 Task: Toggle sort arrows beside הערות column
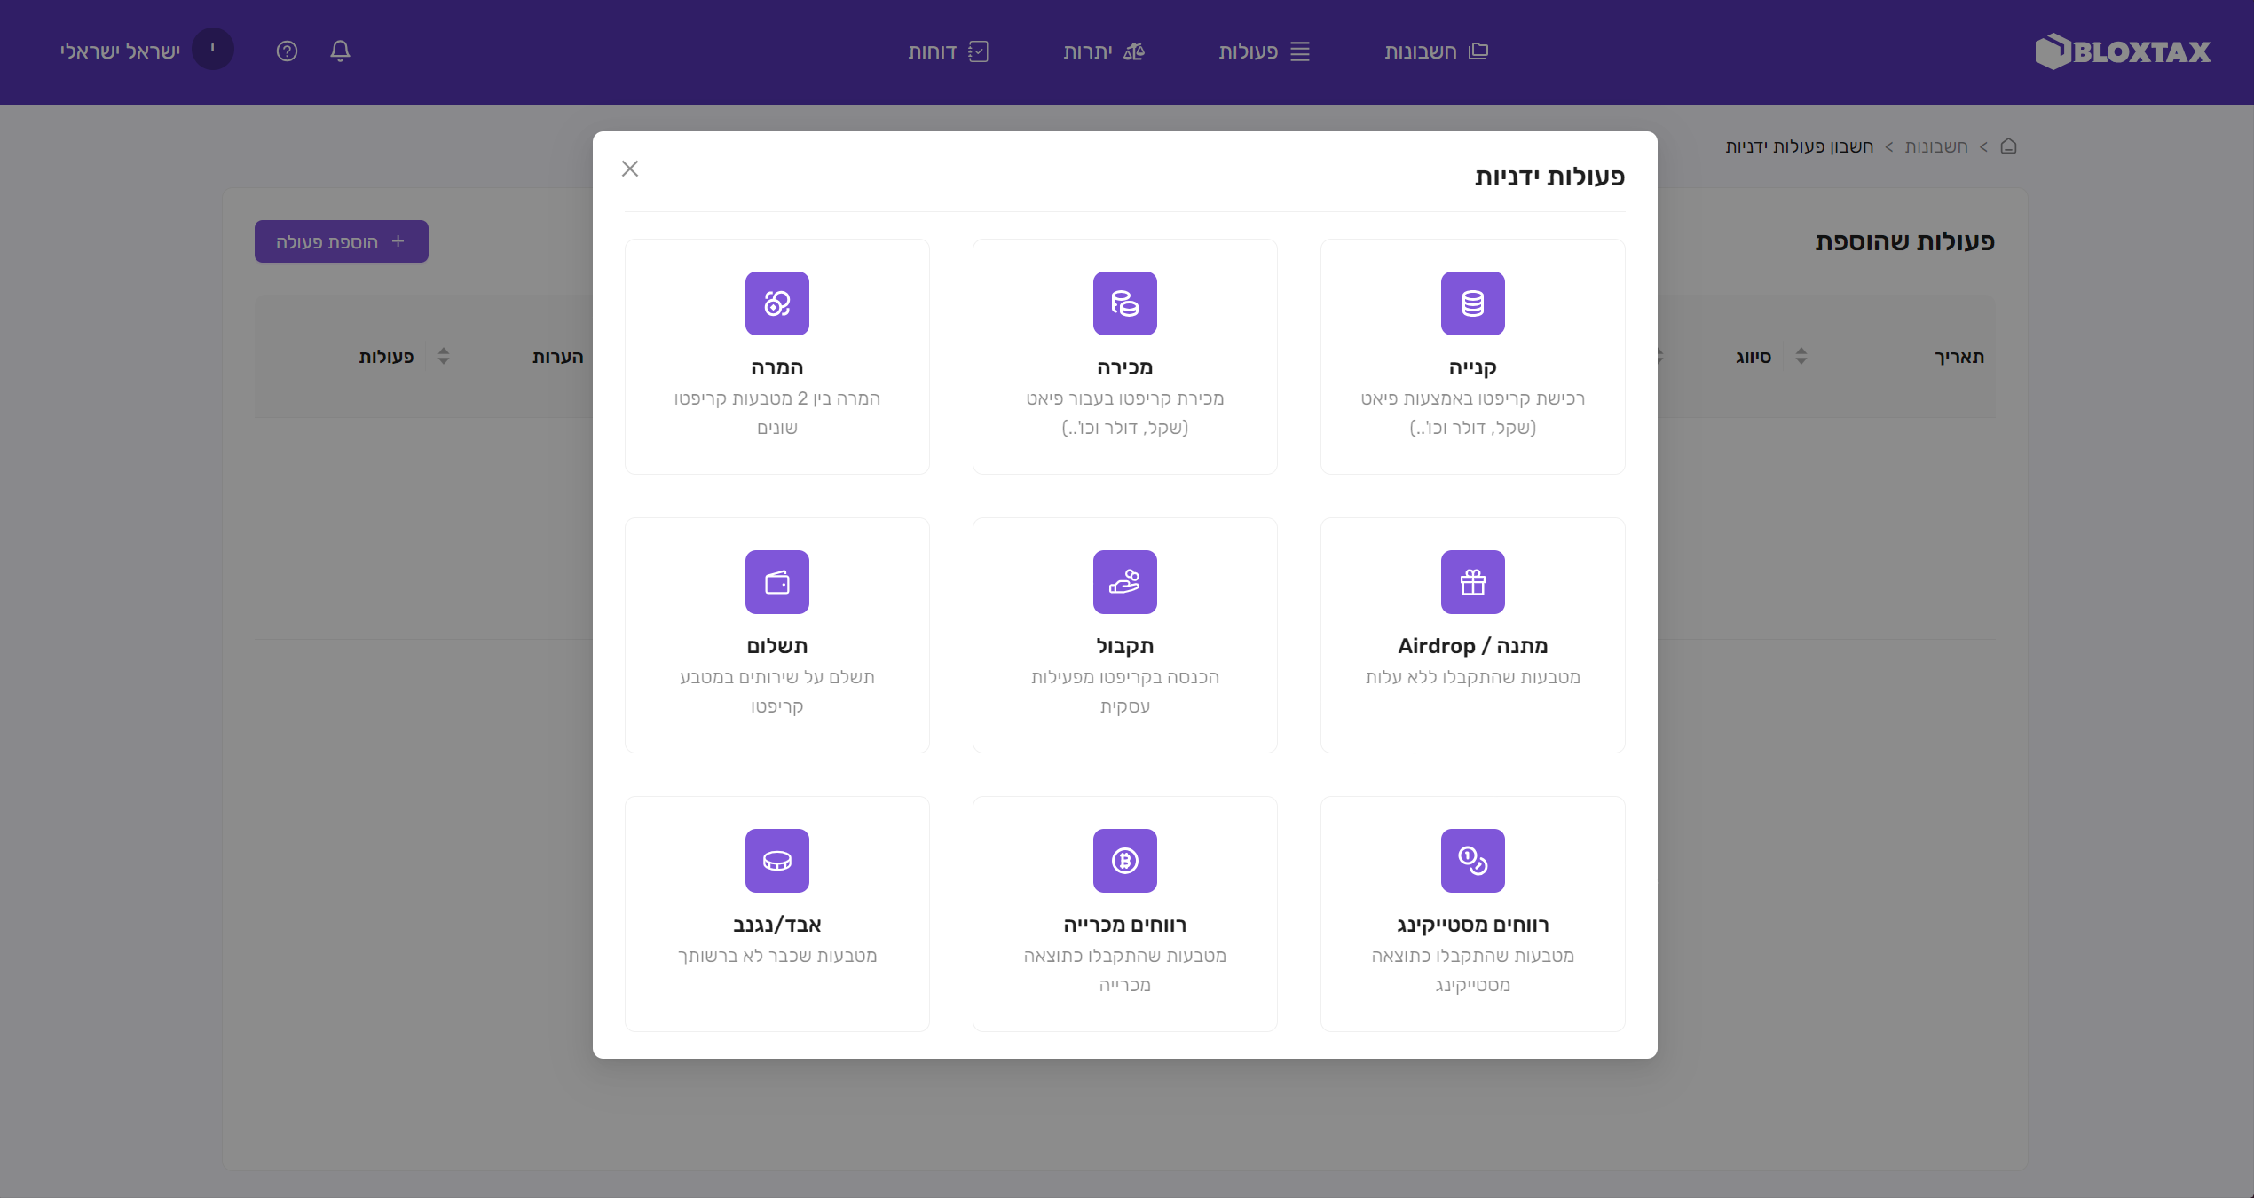(x=444, y=357)
